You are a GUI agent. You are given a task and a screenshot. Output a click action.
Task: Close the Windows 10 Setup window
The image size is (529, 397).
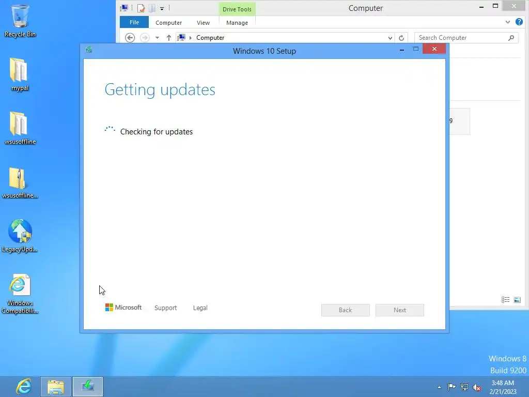[434, 49]
